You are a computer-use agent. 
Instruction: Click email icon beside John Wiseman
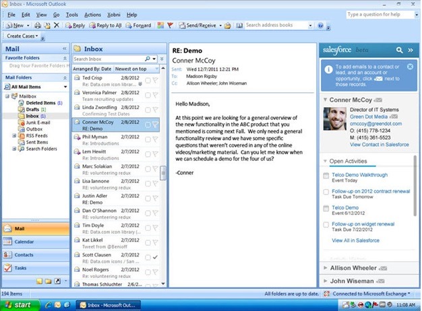[380, 281]
